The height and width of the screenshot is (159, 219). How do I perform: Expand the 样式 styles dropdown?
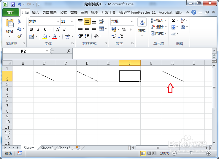coord(142,36)
